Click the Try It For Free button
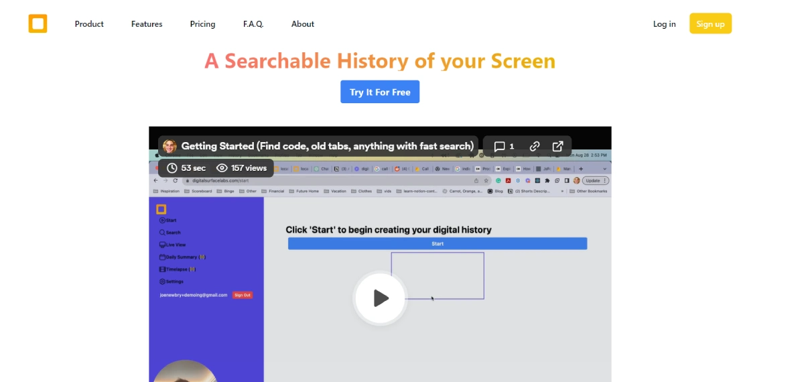The height and width of the screenshot is (382, 804). 380,92
